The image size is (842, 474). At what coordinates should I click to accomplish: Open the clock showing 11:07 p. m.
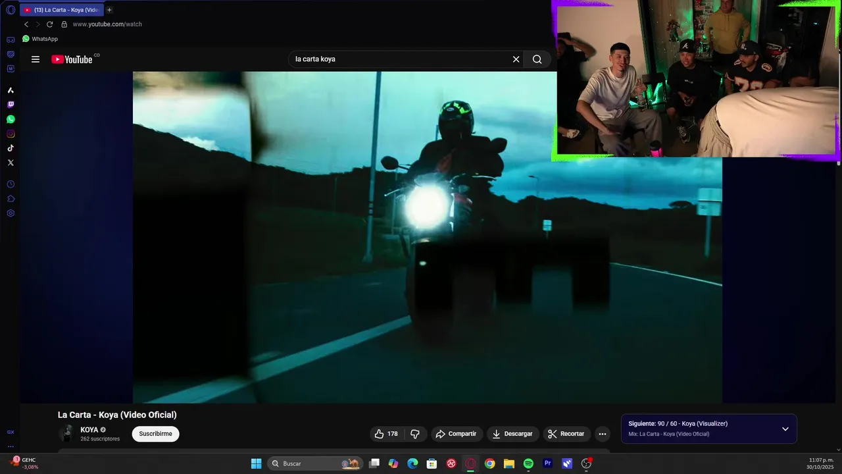[821, 463]
